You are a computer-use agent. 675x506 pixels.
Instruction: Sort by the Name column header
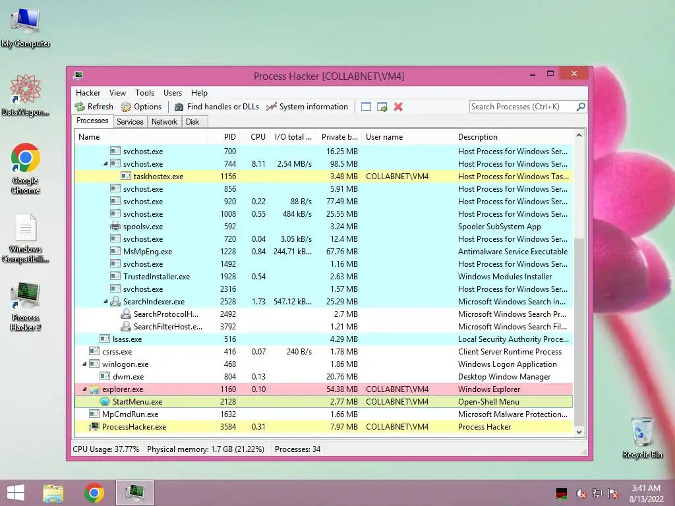[140, 137]
